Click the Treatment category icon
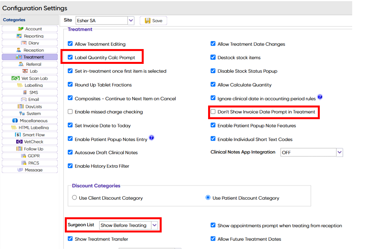 point(19,57)
